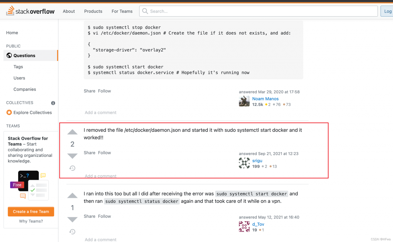Viewport: 393px width, 242px height.
Task: Click the search magnifier icon
Action: [144, 11]
